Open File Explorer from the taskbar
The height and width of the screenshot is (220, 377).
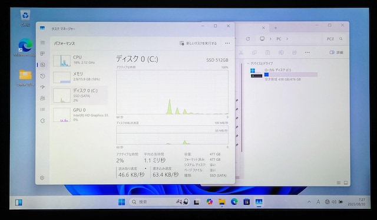[222, 202]
